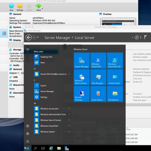Open the Server Manager notifications flag
Screen dimensions: 151x151
click(145, 37)
